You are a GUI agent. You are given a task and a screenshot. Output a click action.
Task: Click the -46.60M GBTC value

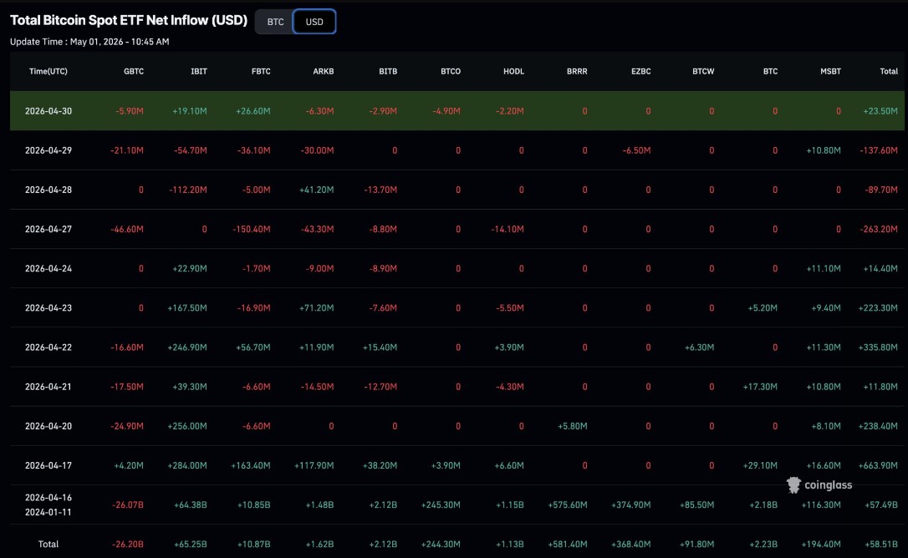127,229
